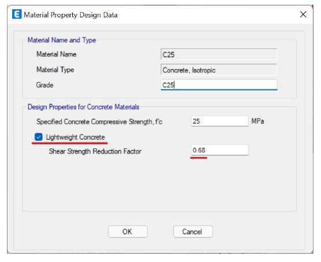The image size is (321, 262).
Task: Click Design Properties for Concrete Materials heading
Action: coord(83,107)
